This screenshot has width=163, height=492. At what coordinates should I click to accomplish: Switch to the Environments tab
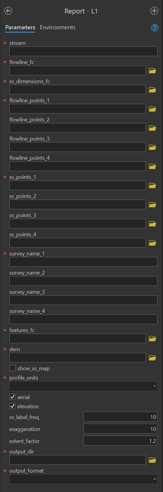58,28
